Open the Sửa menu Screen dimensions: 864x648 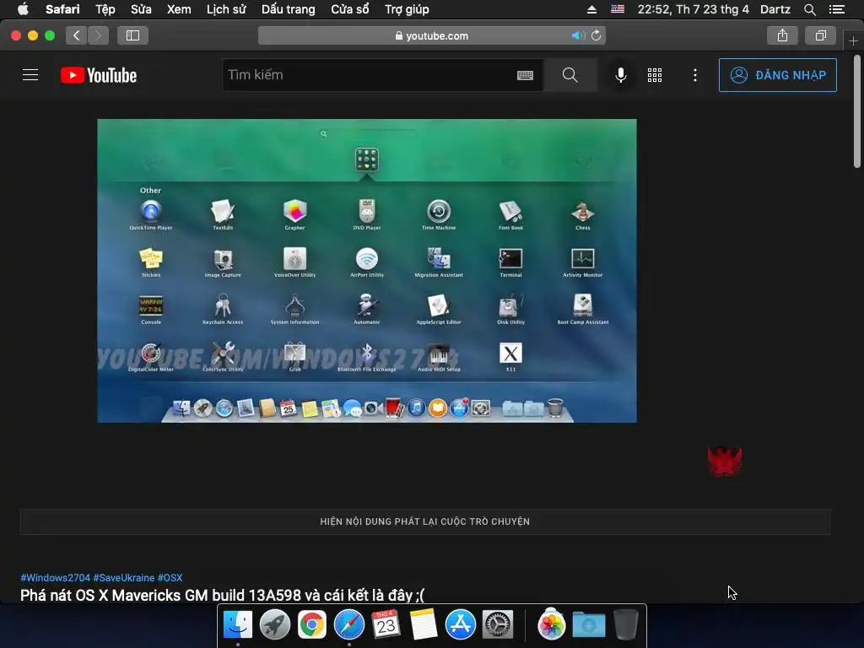click(x=141, y=9)
